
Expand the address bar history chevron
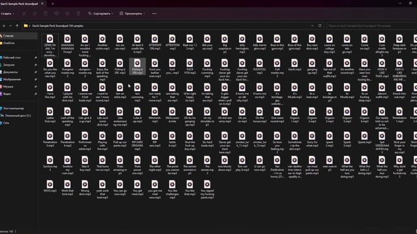click(312, 26)
